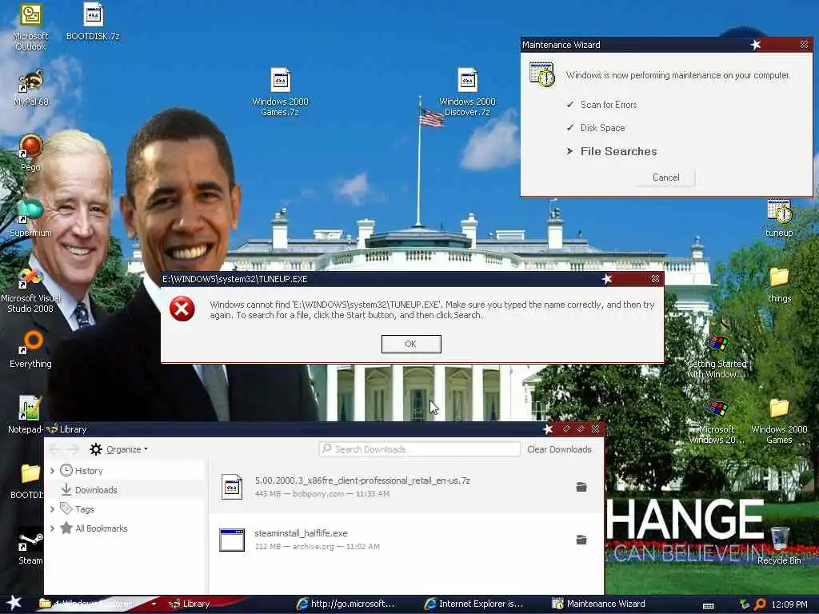Click the network tray icon beside the magnifier
The image size is (819, 614).
(745, 604)
